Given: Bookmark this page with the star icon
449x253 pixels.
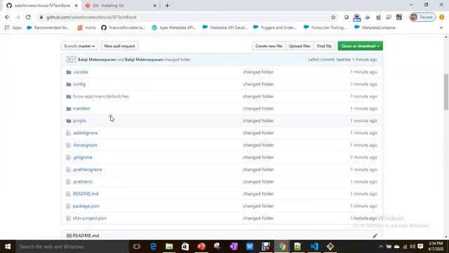Looking at the screenshot, I should [x=333, y=17].
